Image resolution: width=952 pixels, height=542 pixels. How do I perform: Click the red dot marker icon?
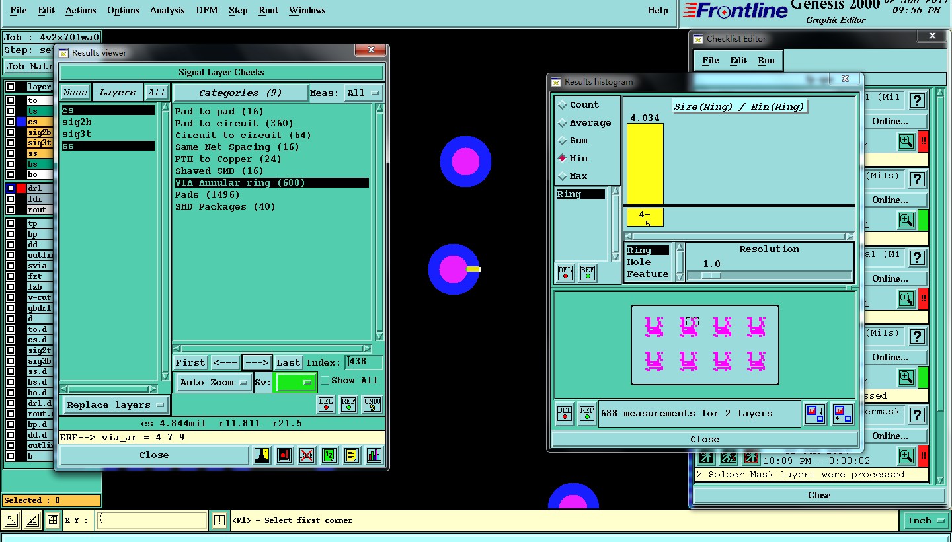[284, 455]
